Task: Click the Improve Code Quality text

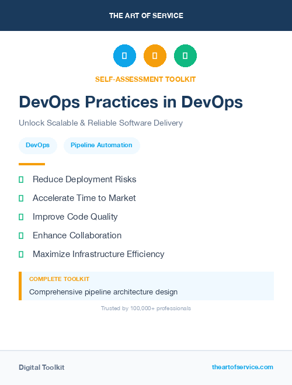Action: point(75,217)
